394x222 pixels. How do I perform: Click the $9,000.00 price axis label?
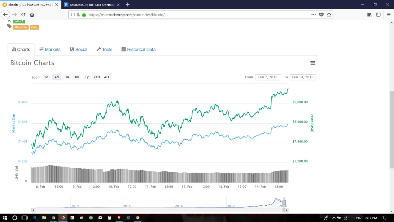[300, 102]
